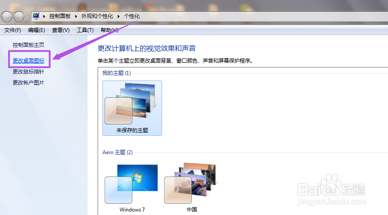The height and width of the screenshot is (215, 388).
Task: Click the 更改帐户图片 link
Action: click(x=28, y=83)
